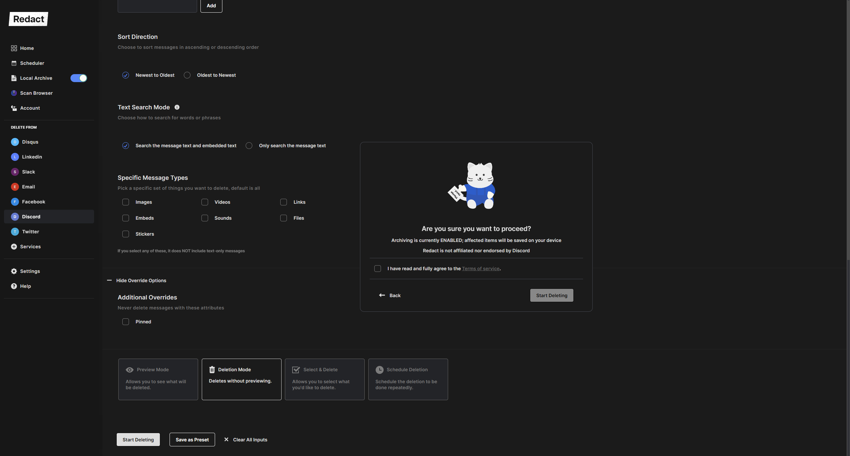This screenshot has width=850, height=456.
Task: Click the Discord avatar icon in sidebar
Action: pos(15,217)
